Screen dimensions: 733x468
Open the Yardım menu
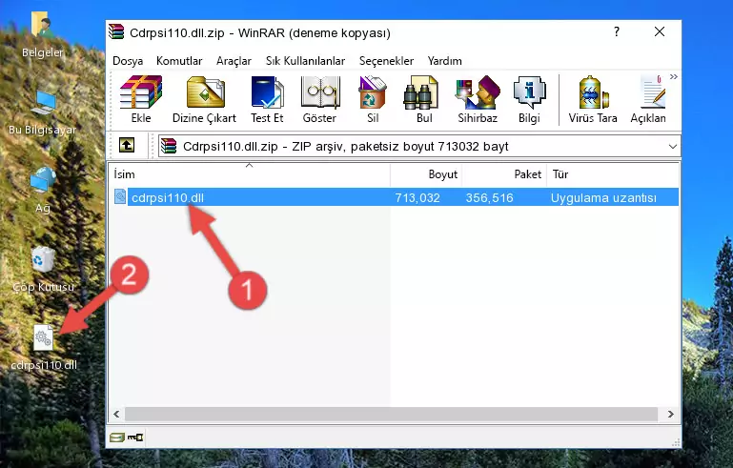444,61
